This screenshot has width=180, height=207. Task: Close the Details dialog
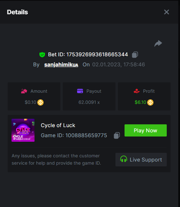166,12
